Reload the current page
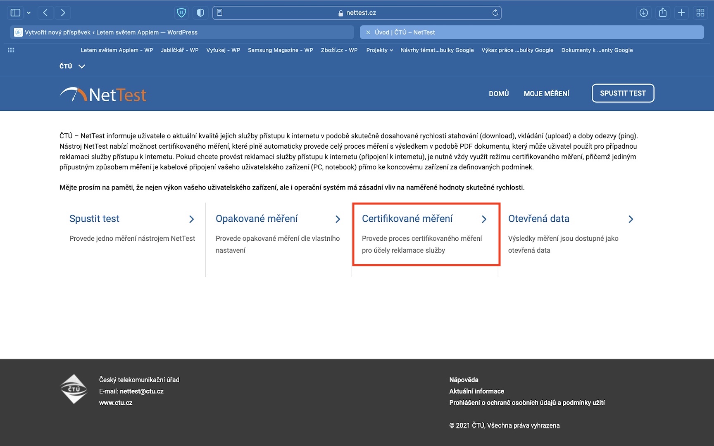Image resolution: width=714 pixels, height=446 pixels. tap(495, 12)
